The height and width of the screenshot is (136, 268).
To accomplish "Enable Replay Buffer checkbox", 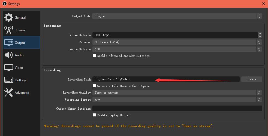I will [94, 115].
